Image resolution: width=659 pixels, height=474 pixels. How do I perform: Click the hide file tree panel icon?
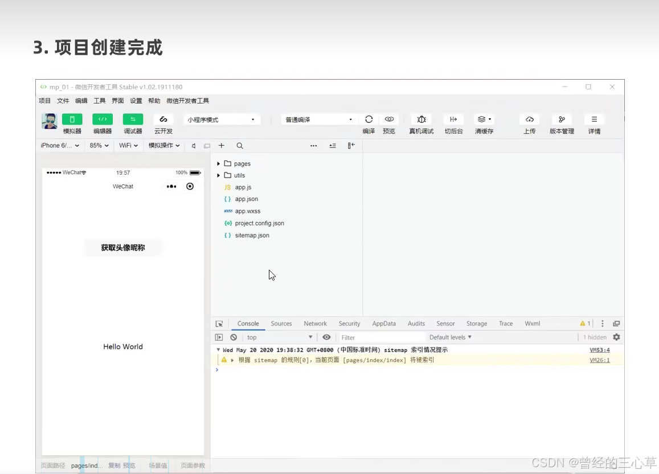(x=351, y=146)
